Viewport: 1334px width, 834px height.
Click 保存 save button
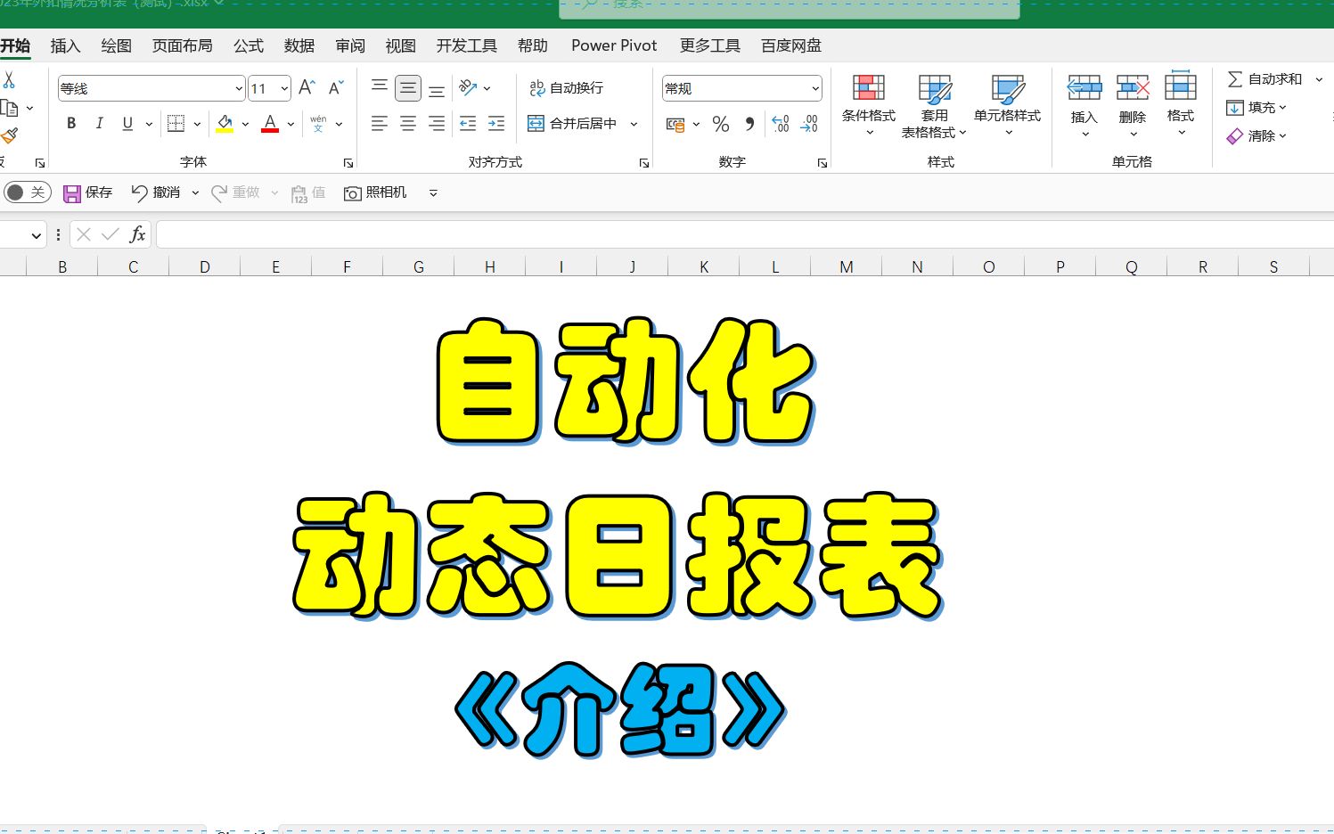point(88,192)
